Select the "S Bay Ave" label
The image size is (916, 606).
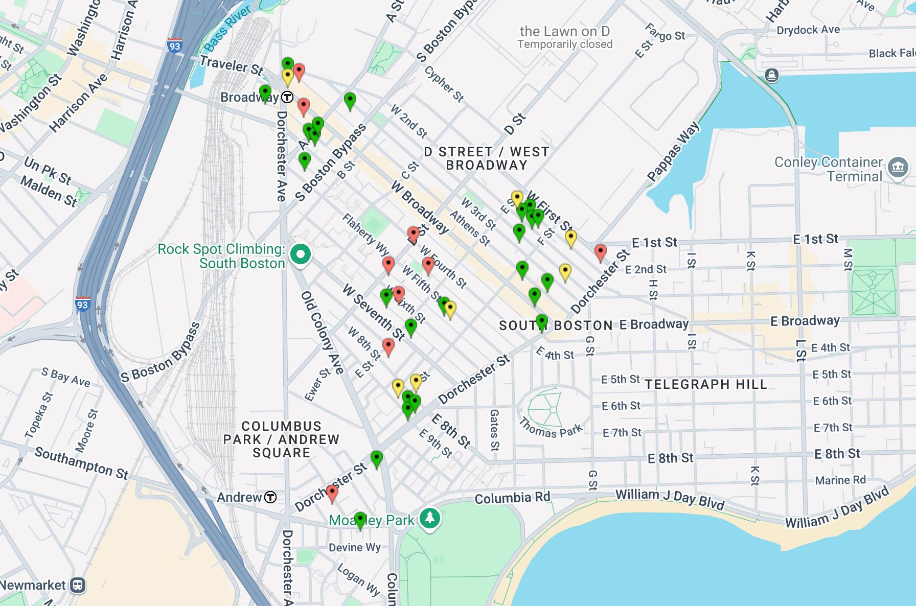[x=66, y=377]
